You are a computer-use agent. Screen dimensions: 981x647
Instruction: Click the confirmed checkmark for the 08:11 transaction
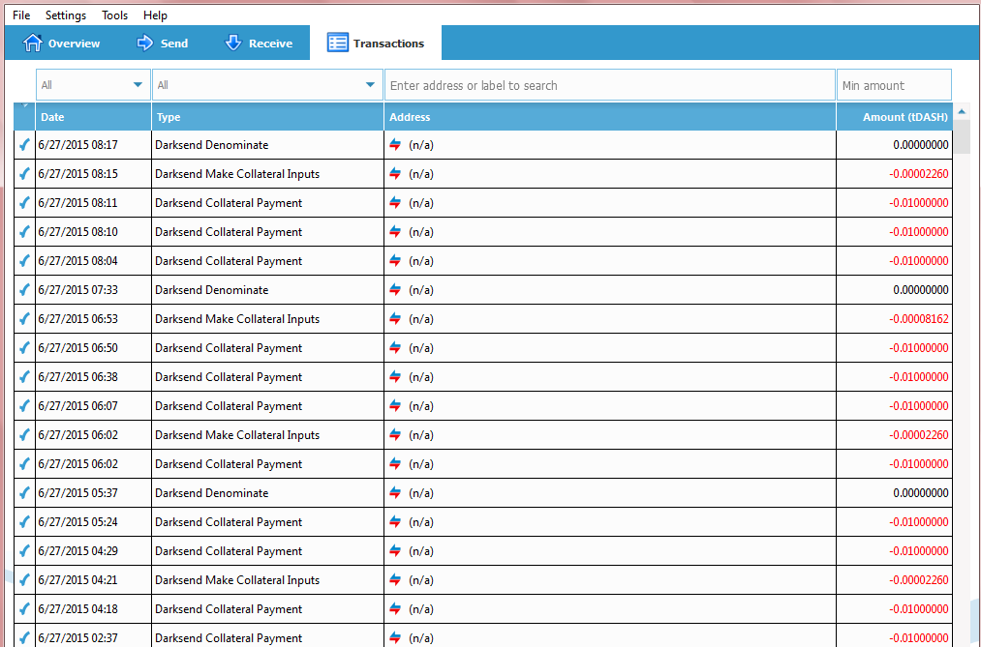(24, 203)
